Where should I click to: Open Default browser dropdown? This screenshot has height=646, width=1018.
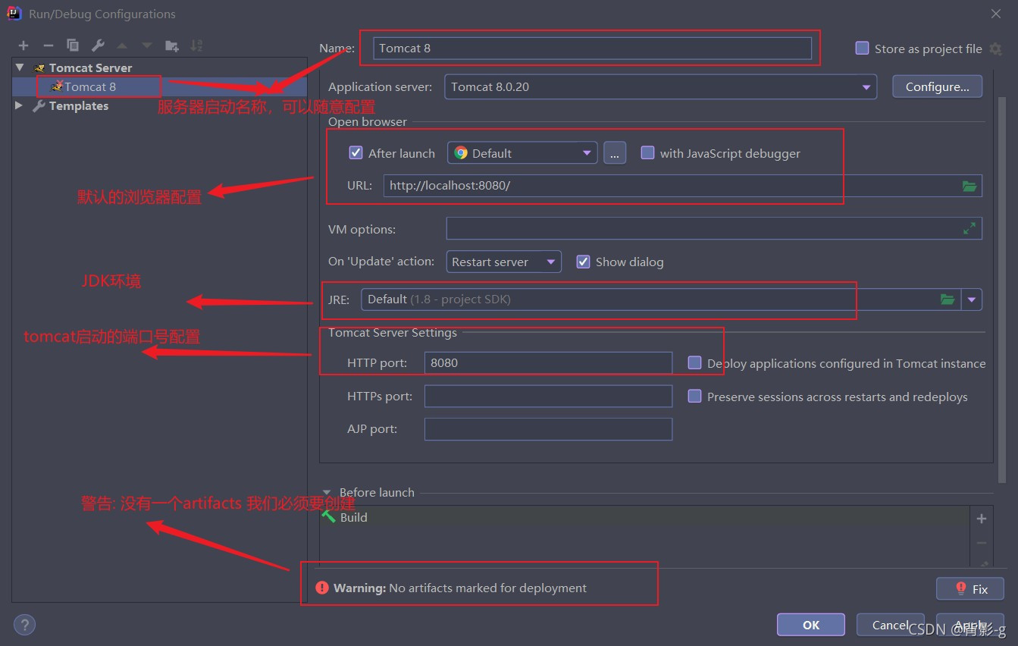[x=522, y=152]
